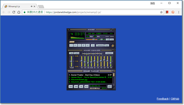Toggle the equalizer ON button
Viewport: 184px width, 105px height.
[x=71, y=53]
